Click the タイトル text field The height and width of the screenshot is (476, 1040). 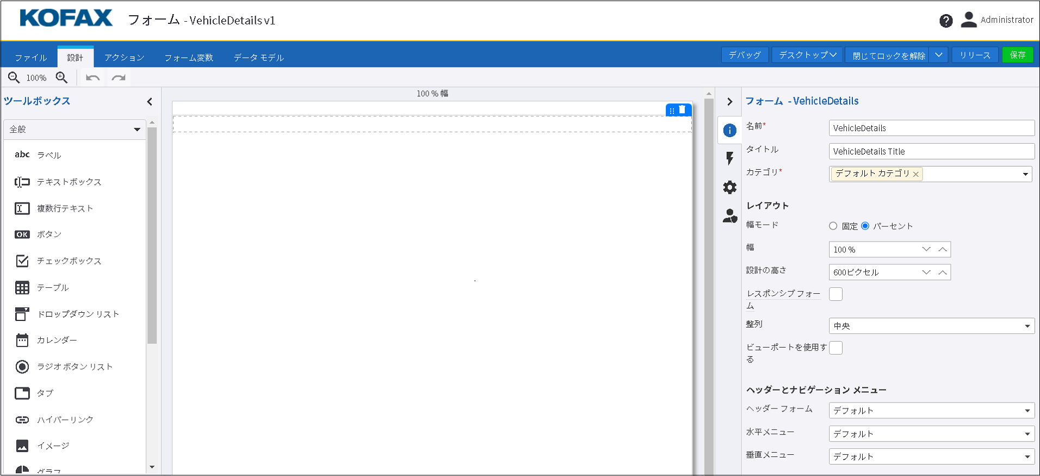pyautogui.click(x=931, y=151)
